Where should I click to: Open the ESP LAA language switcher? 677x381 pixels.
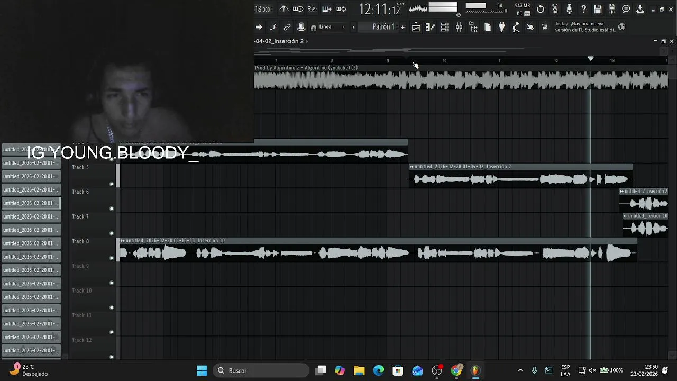click(565, 370)
